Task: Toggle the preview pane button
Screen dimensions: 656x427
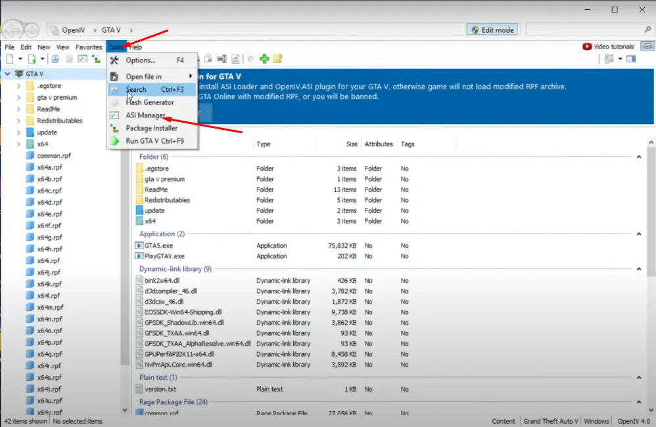Action: tap(631, 59)
